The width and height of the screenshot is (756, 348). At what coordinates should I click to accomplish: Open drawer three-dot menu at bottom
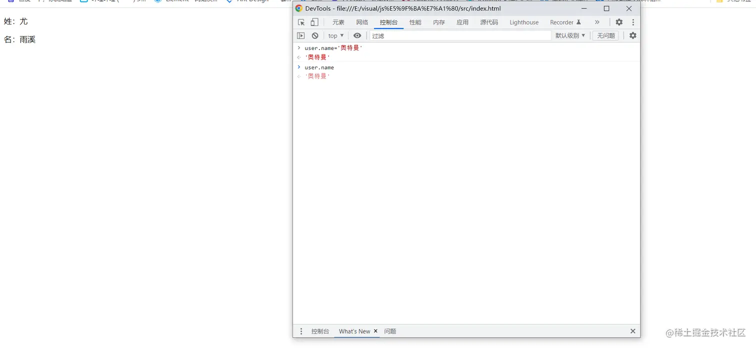[301, 331]
